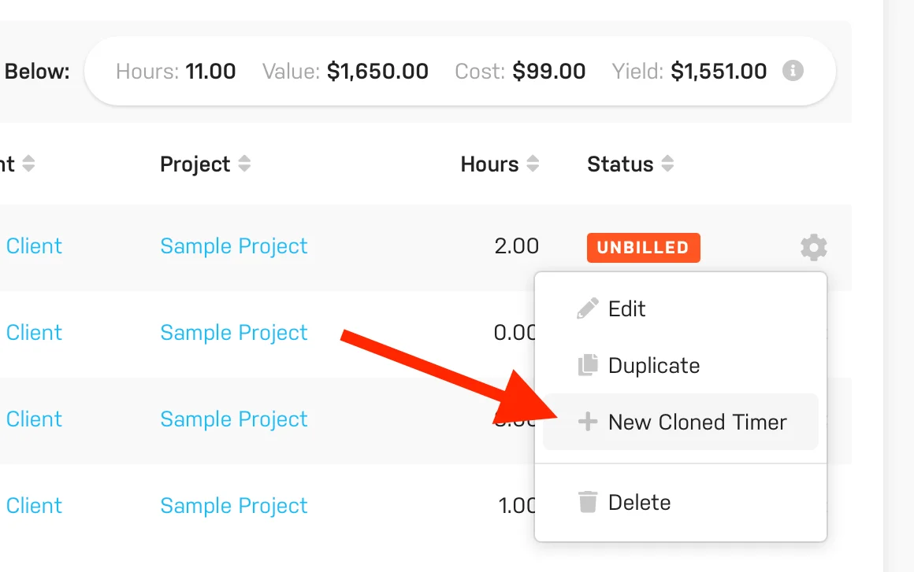Click the UNBILLED status badge
The image size is (914, 572).
tap(643, 247)
